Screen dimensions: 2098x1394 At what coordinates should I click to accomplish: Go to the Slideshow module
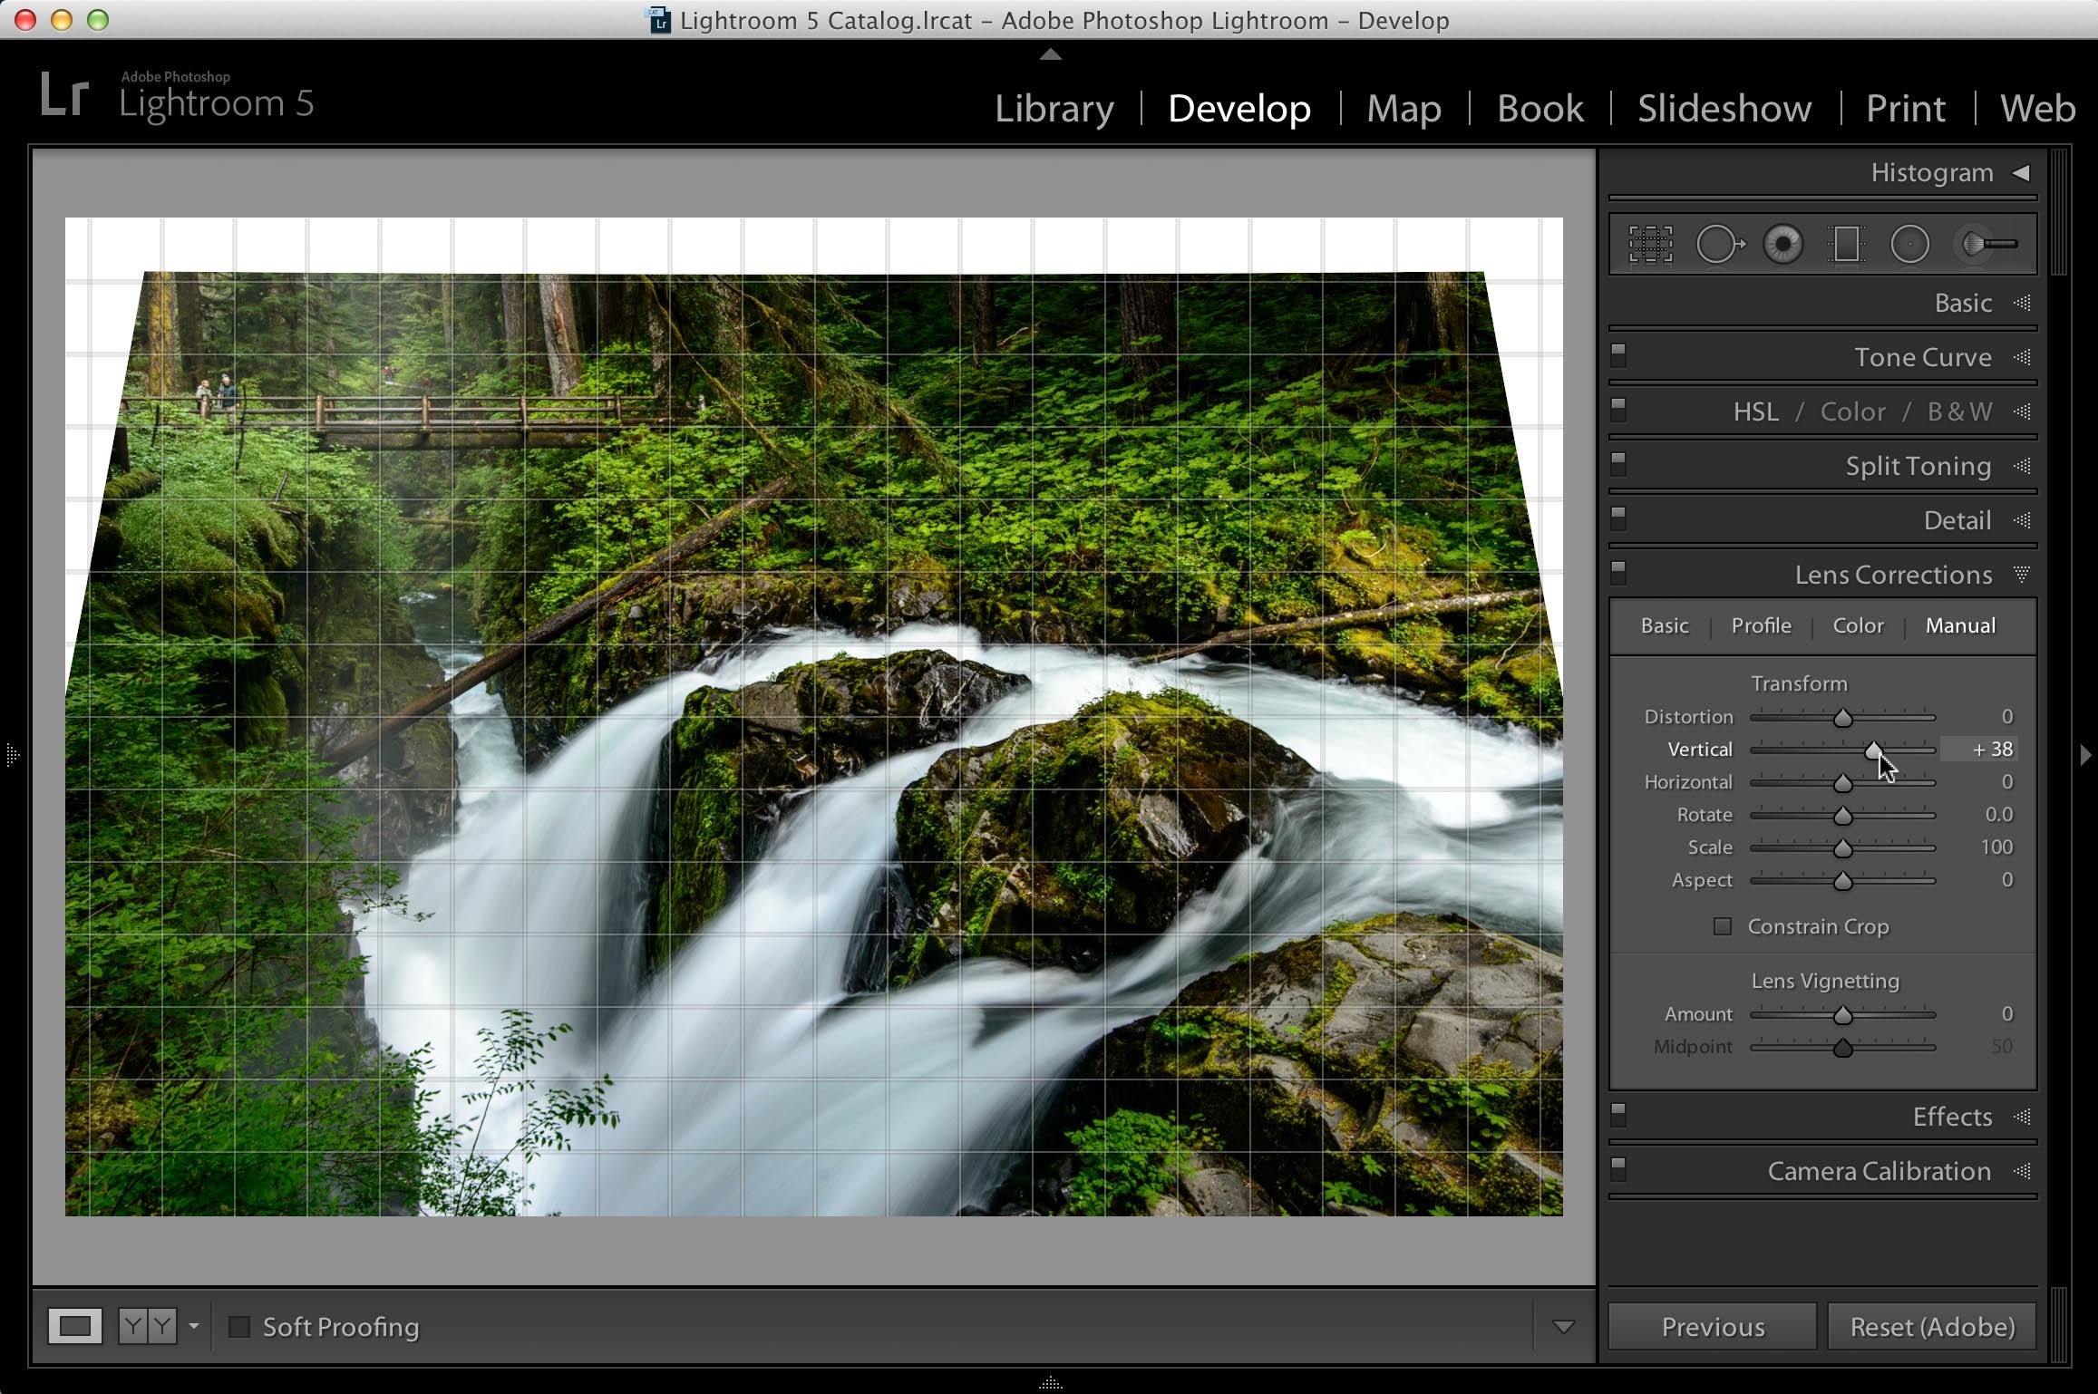click(1724, 109)
